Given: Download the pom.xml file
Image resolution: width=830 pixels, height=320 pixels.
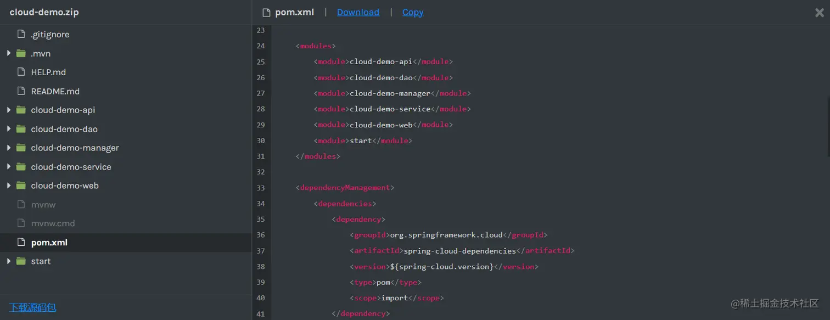Looking at the screenshot, I should [x=358, y=13].
